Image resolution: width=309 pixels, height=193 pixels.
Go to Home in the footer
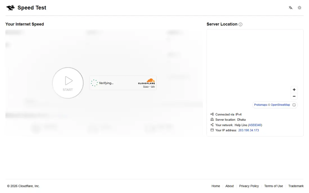[x=215, y=186]
